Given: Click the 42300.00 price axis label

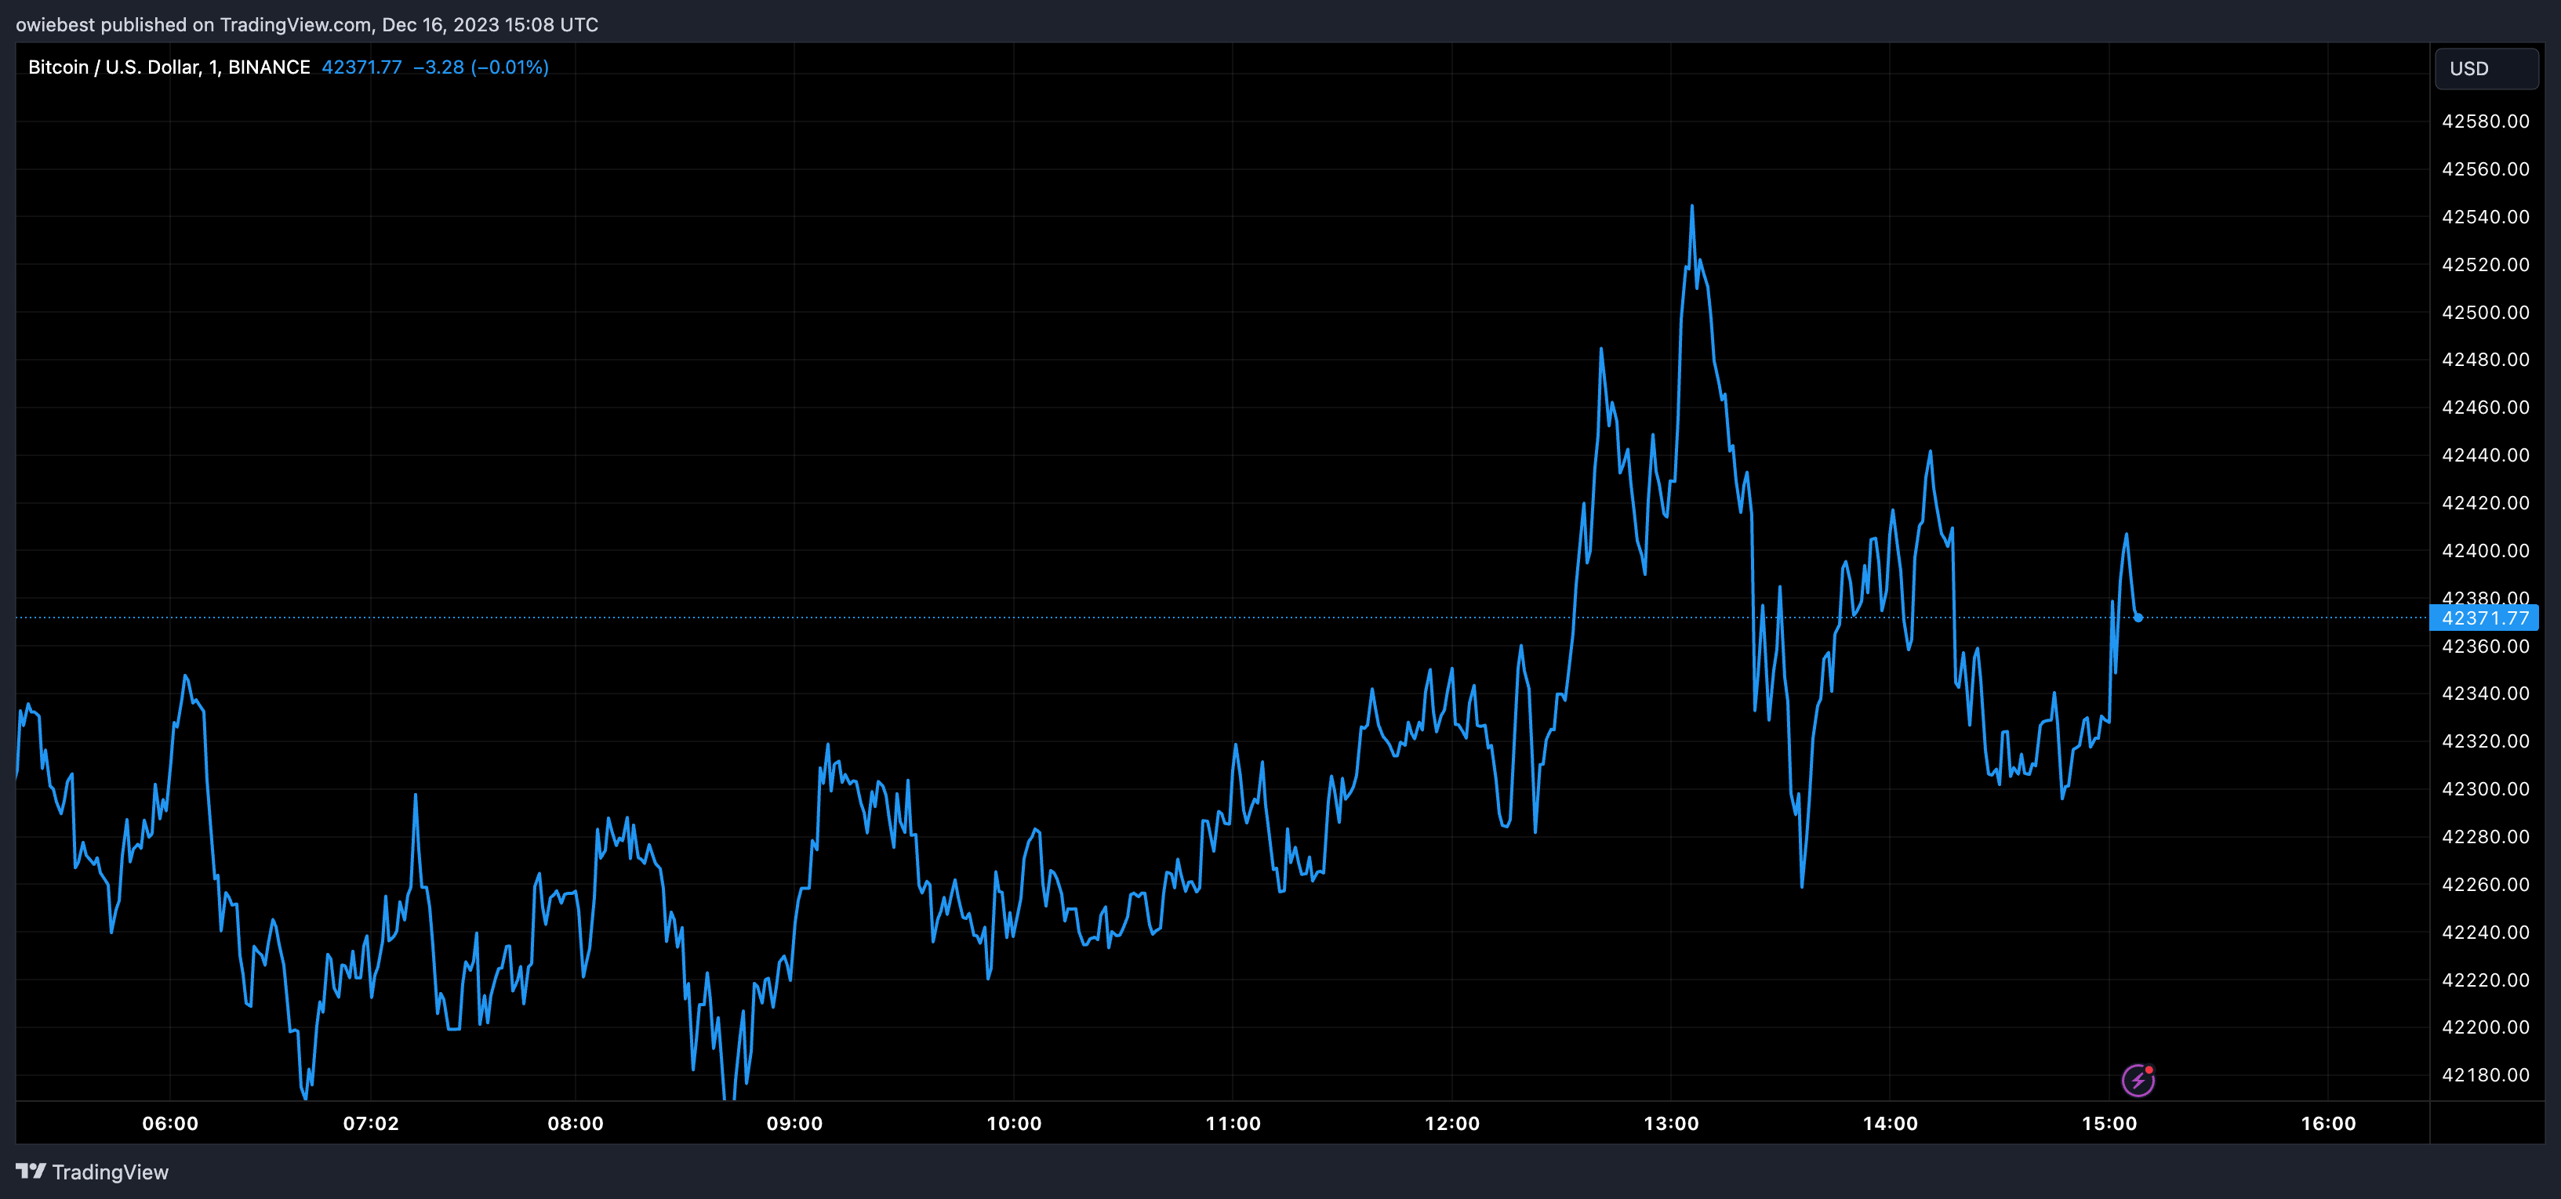Looking at the screenshot, I should coord(2486,788).
